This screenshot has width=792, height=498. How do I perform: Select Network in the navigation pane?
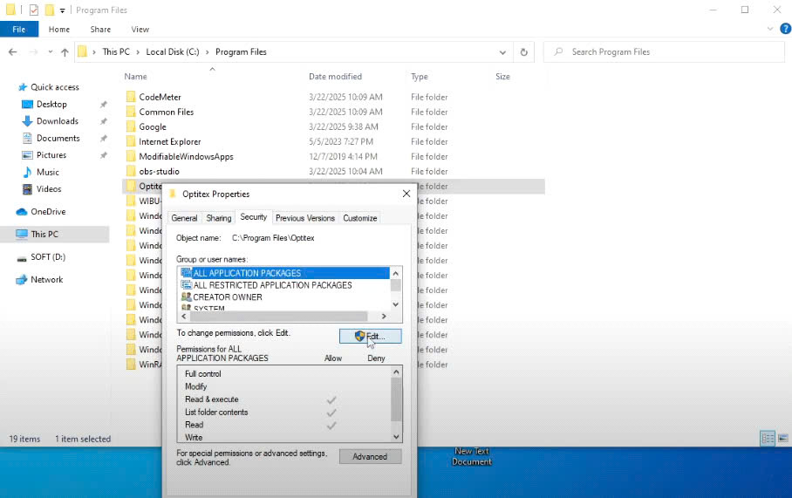click(46, 280)
